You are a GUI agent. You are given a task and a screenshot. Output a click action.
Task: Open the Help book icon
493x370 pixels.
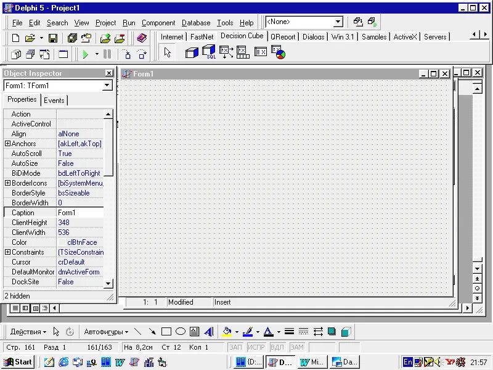(142, 38)
